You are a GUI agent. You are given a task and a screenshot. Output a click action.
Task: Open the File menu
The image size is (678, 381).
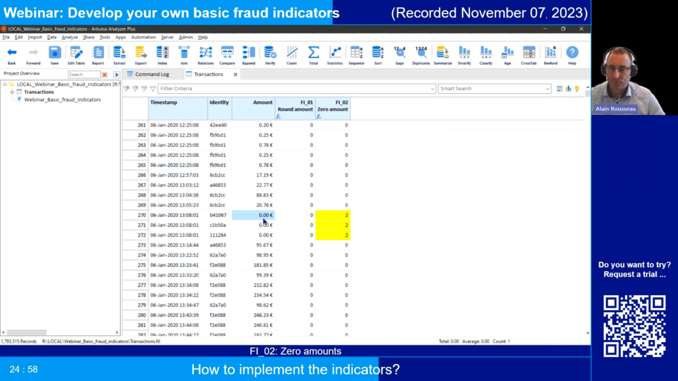coord(6,37)
